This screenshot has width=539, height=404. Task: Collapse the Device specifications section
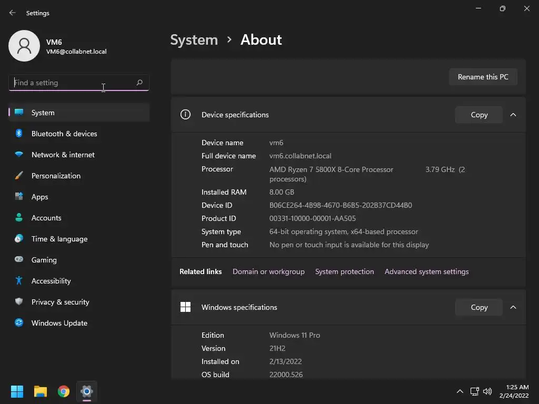click(x=513, y=115)
